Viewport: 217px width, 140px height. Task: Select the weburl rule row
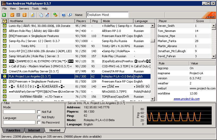pyautogui.click(x=186, y=88)
